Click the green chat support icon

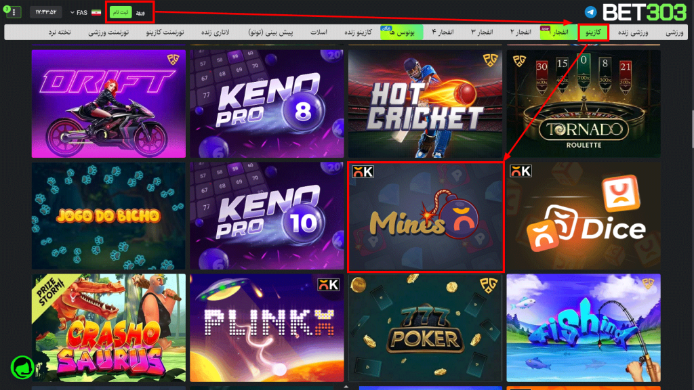(x=22, y=367)
